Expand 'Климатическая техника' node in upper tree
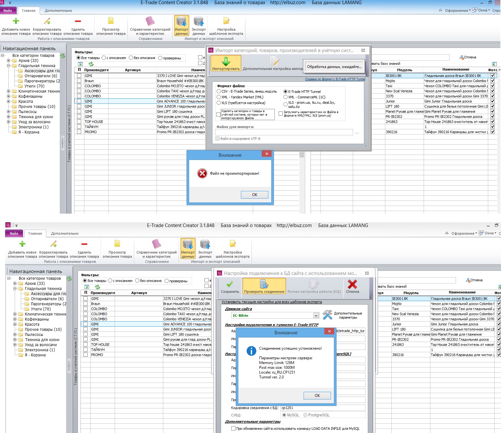The width and height of the screenshot is (501, 433). coord(9,91)
